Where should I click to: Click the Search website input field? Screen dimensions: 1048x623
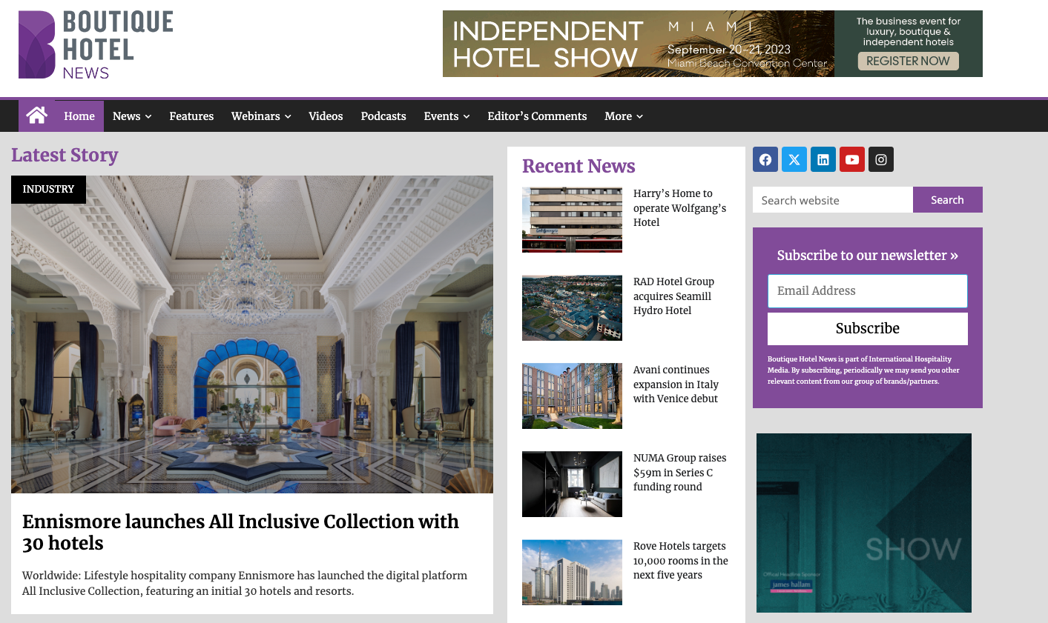click(833, 200)
